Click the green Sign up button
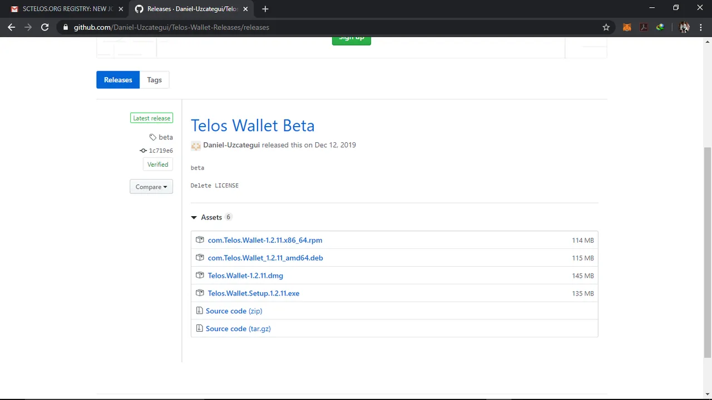This screenshot has height=400, width=712. [x=352, y=39]
